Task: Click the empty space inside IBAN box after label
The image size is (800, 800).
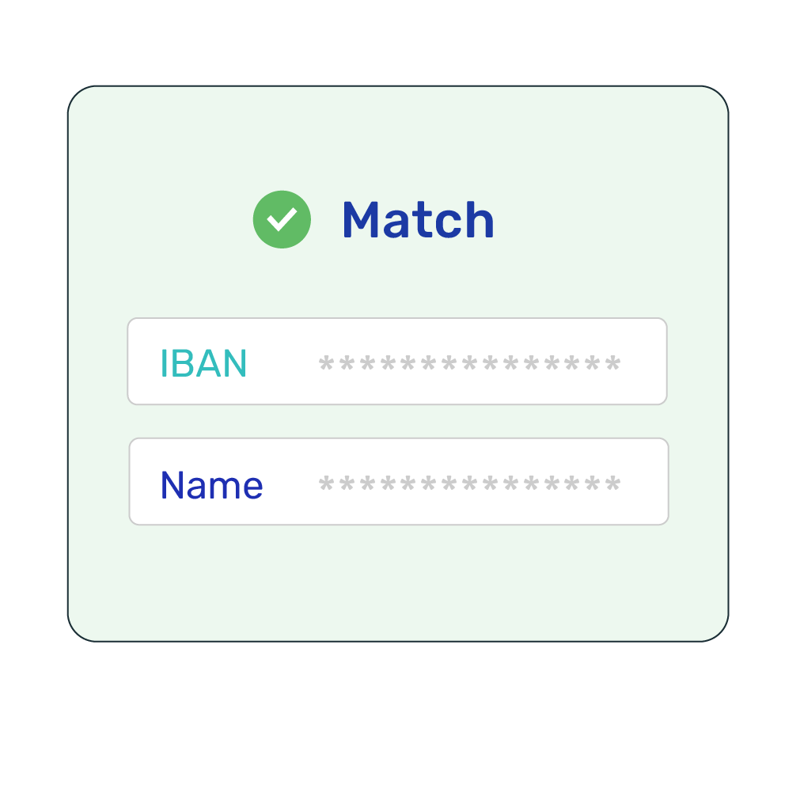Action: coord(282,363)
